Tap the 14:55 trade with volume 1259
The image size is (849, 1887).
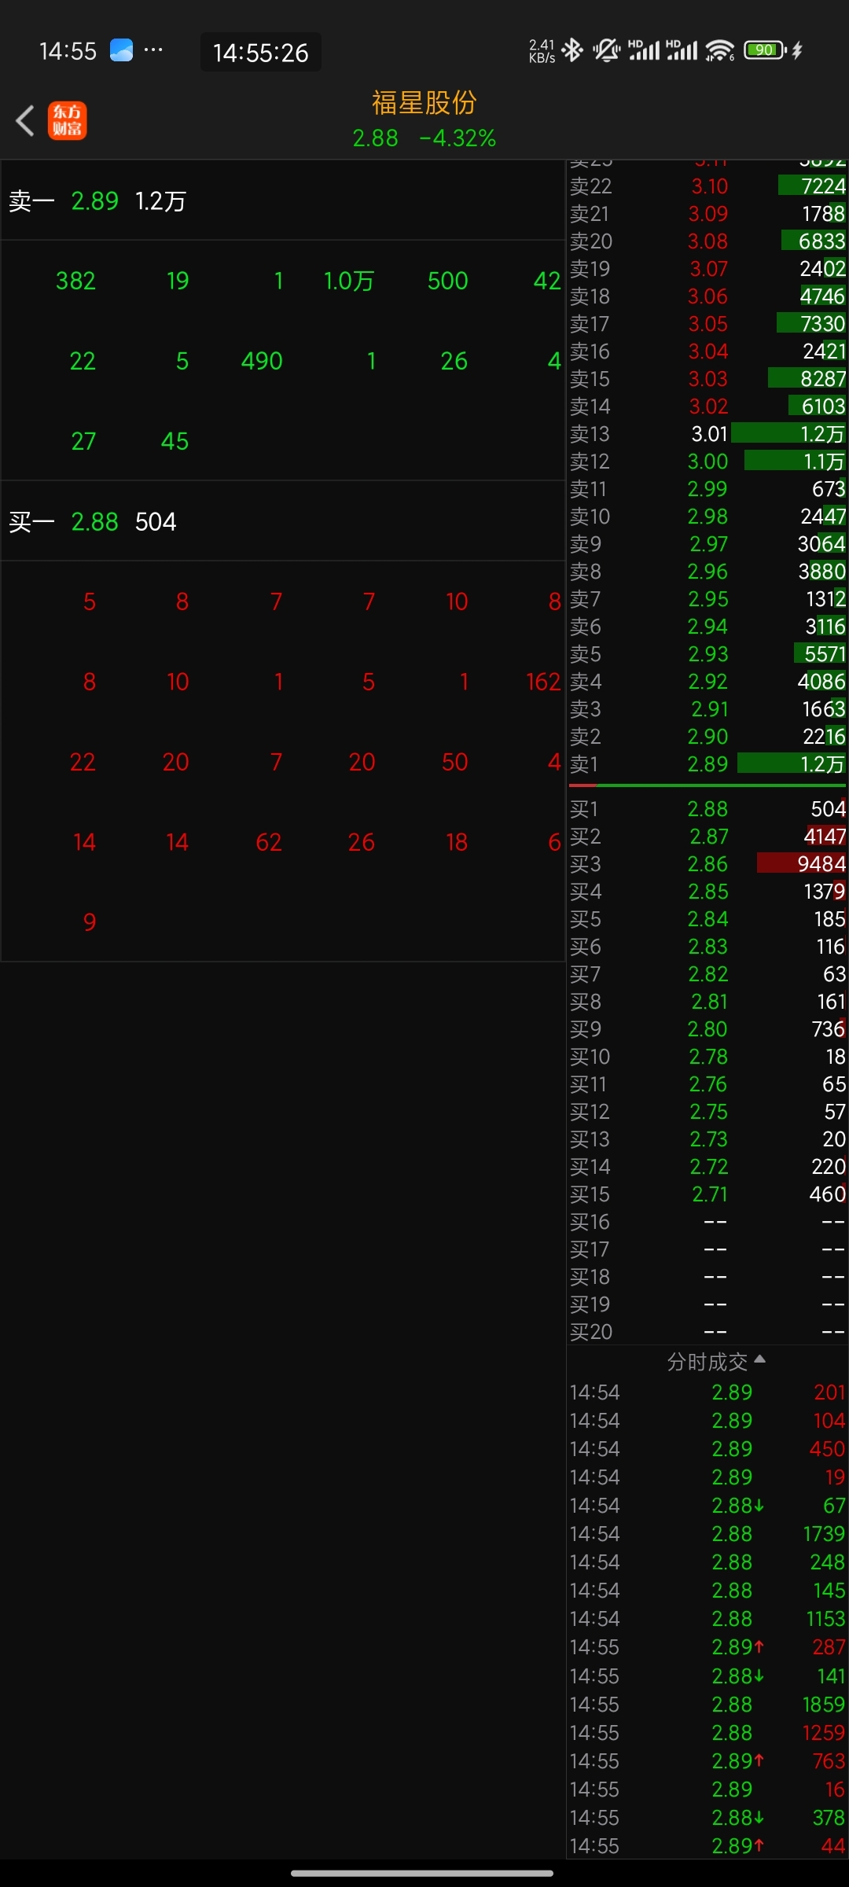(707, 1733)
